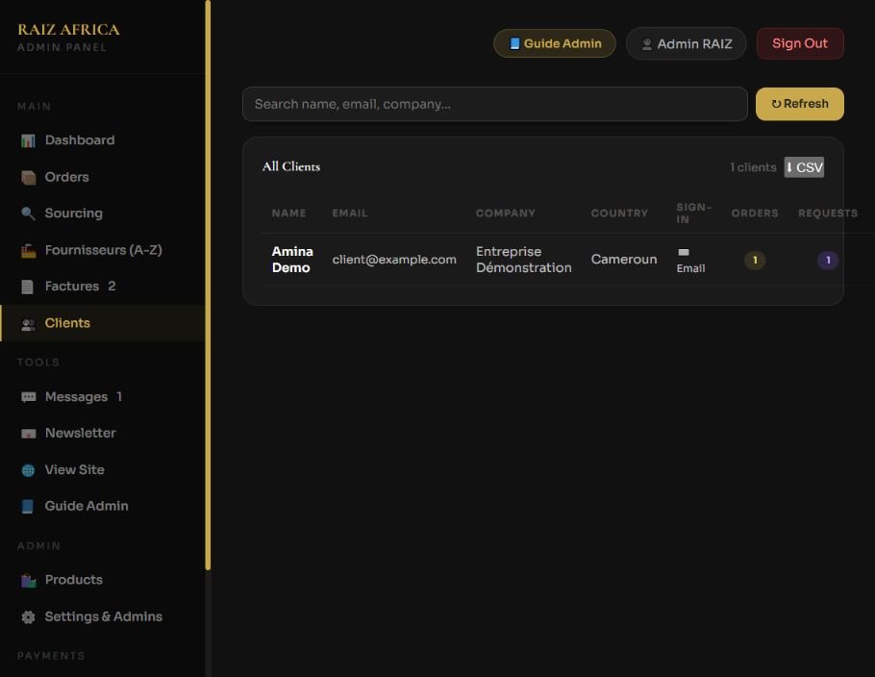Click the Dashboard chart icon
This screenshot has height=677, width=875.
[28, 140]
